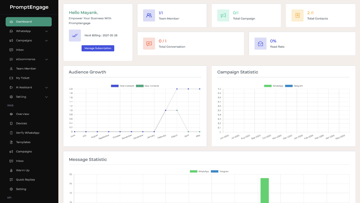The width and height of the screenshot is (360, 203).
Task: Toggle Telegram legend in Message Statistic
Action: pos(220,171)
